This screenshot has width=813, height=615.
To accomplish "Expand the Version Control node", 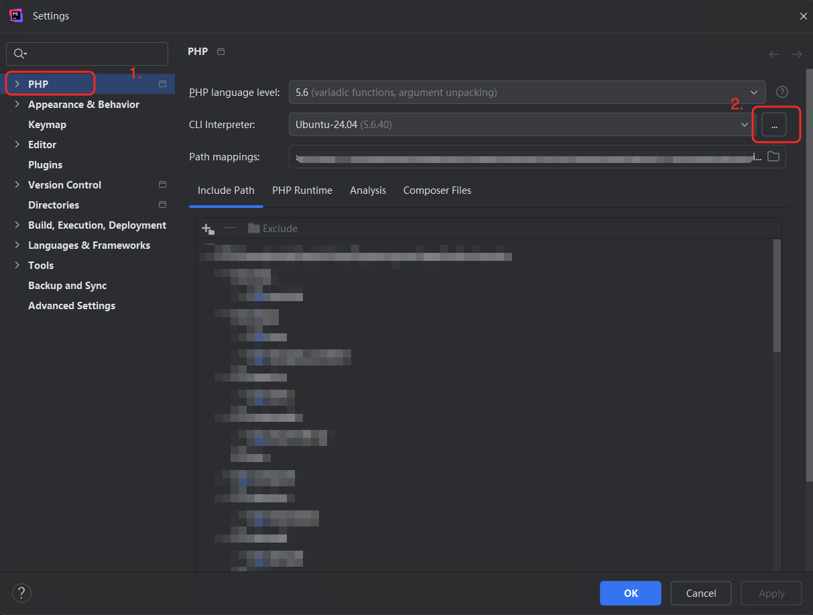I will pos(17,184).
